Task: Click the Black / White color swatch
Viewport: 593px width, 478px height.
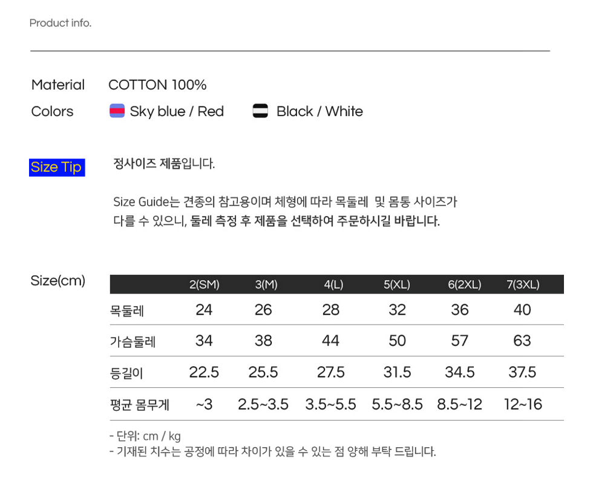Action: tap(260, 111)
